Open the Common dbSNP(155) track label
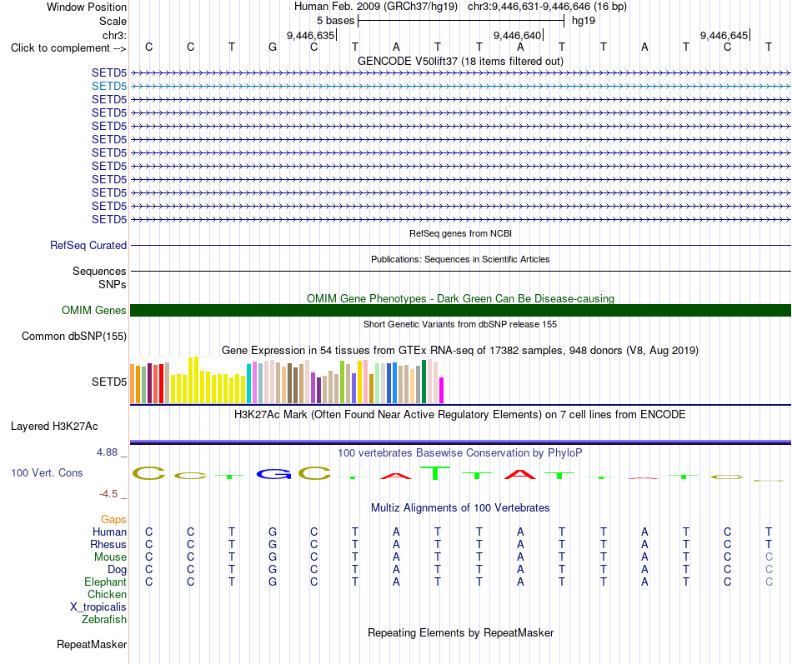The height and width of the screenshot is (664, 792). coord(74,336)
